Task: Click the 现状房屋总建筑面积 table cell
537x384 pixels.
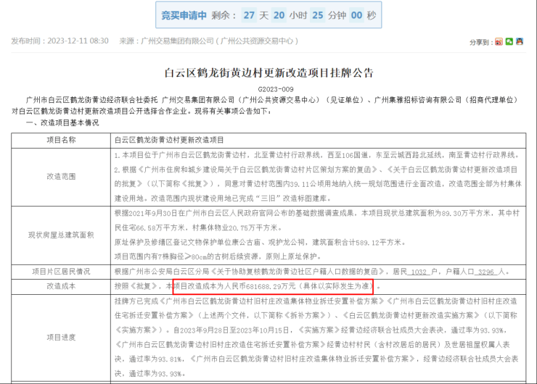Action: coord(61,235)
